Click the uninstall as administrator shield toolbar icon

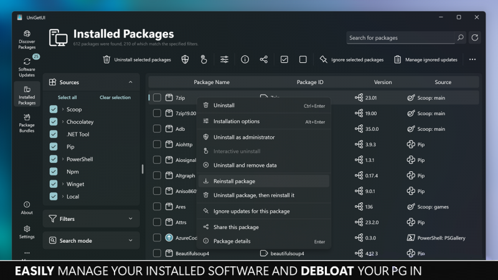click(x=185, y=60)
